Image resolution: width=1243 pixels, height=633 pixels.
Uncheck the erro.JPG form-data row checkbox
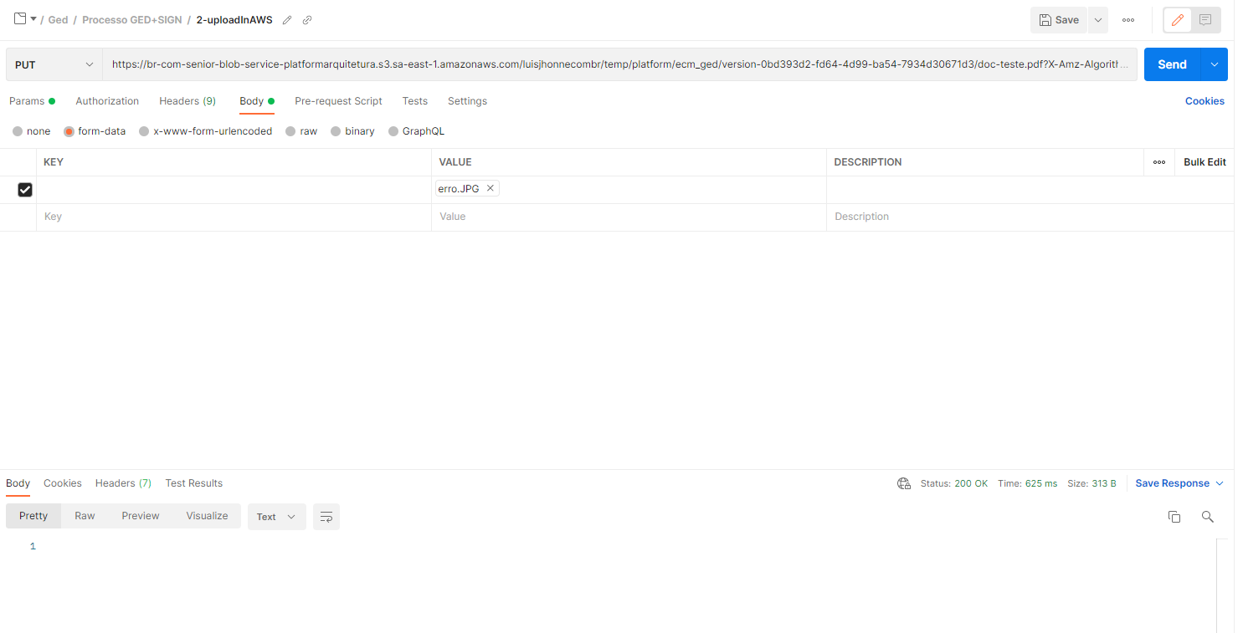pos(25,190)
